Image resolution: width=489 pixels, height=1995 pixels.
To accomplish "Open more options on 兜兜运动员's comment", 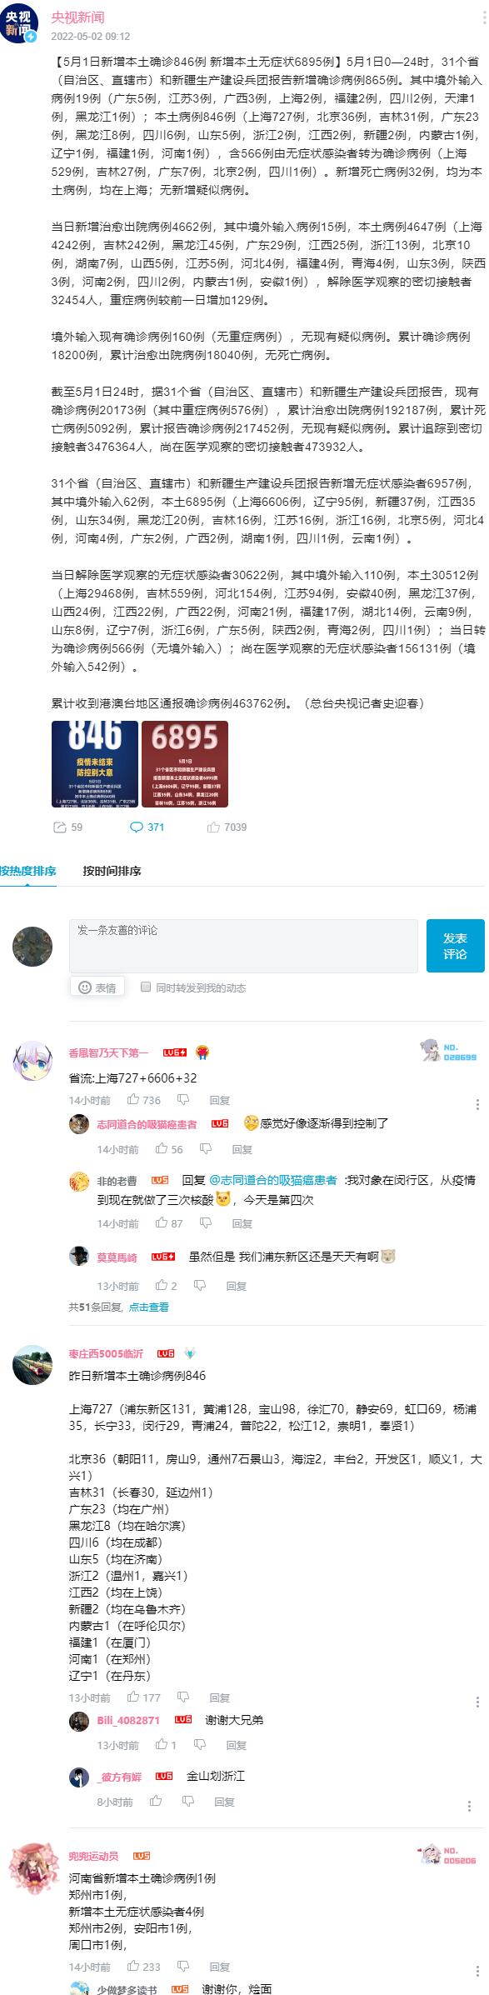I will pyautogui.click(x=477, y=1971).
